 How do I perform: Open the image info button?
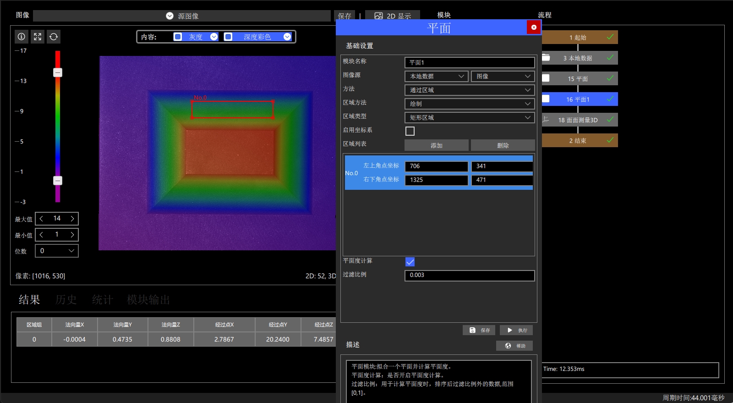[x=22, y=37]
